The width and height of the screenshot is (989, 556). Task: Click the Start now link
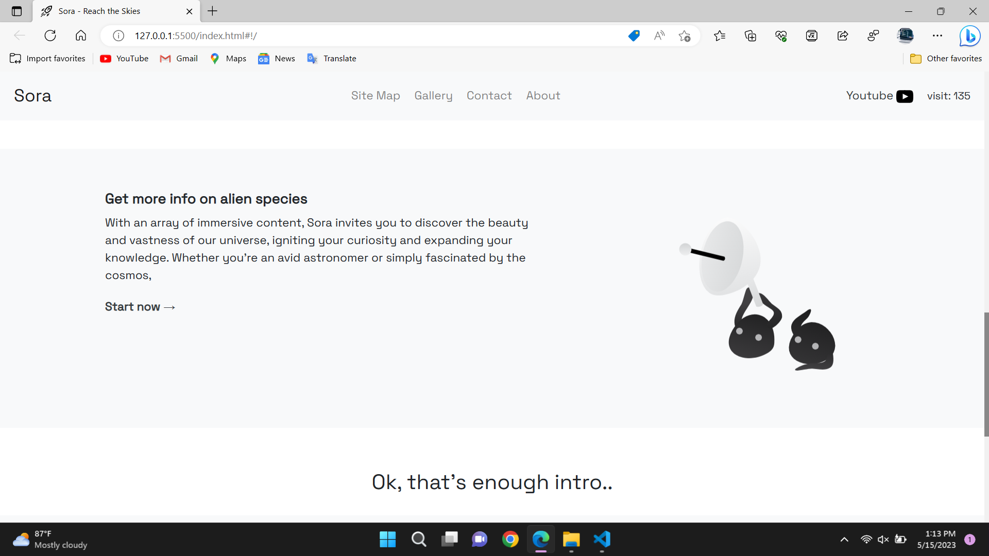140,306
